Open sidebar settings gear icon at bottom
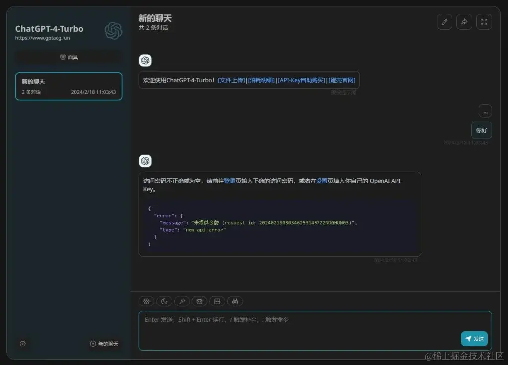The image size is (508, 365). click(x=23, y=344)
